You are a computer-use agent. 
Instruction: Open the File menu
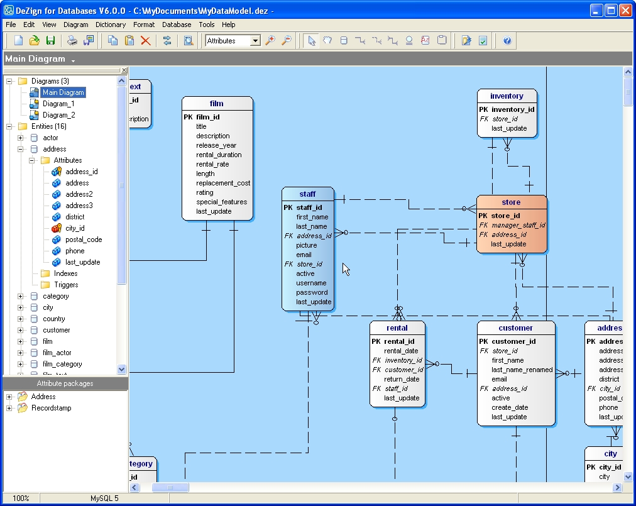click(x=11, y=25)
